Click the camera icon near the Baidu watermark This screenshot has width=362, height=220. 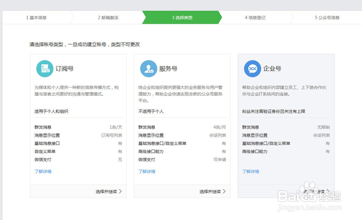tap(308, 186)
